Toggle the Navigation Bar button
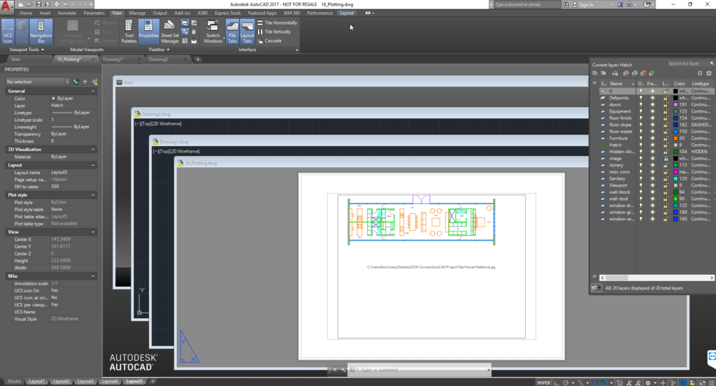This screenshot has height=386, width=716. tap(41, 31)
